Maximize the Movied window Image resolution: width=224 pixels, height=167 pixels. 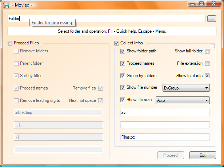coord(201,3)
